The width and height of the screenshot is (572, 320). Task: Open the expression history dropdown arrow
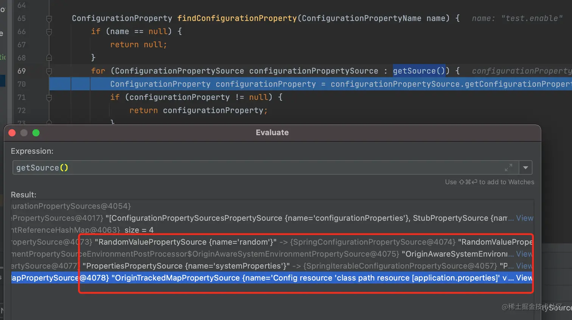[x=525, y=167]
